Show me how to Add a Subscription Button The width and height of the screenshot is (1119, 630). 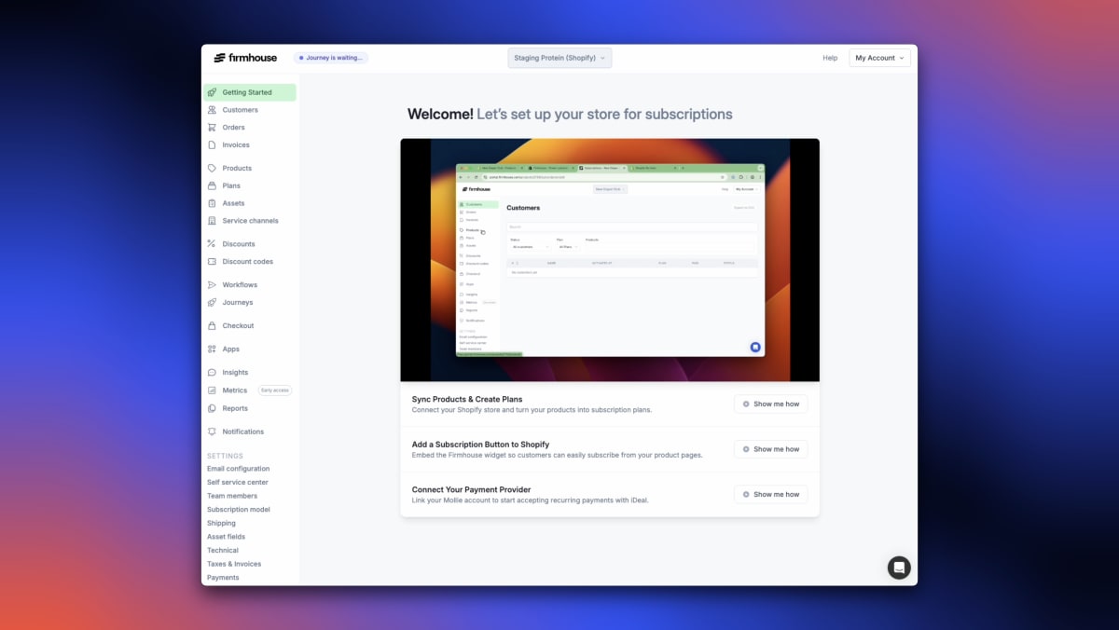point(771,449)
